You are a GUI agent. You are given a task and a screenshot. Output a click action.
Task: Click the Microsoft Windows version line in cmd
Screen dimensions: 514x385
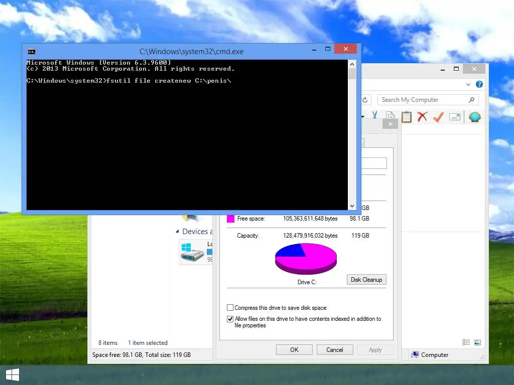(x=99, y=62)
